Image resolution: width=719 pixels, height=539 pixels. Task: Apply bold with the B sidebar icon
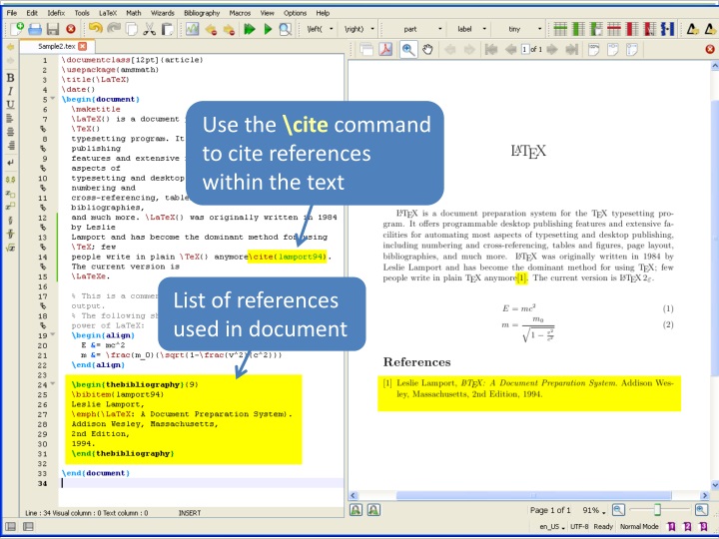[10, 78]
